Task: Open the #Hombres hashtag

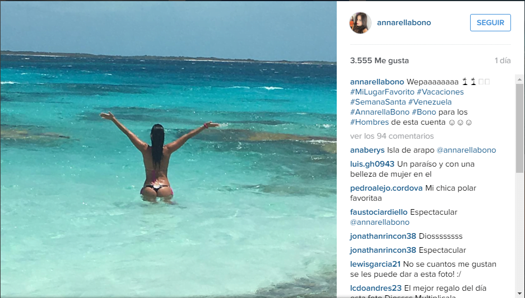Action: click(x=369, y=122)
